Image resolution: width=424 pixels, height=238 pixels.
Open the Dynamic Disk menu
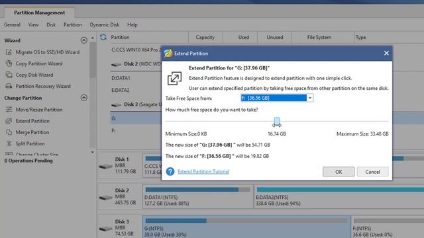(x=105, y=24)
